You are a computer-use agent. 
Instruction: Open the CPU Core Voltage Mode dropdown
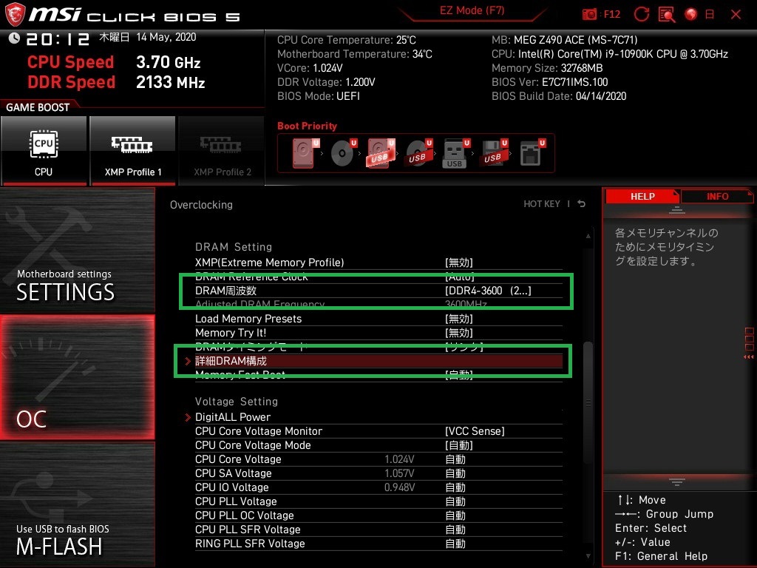point(458,444)
